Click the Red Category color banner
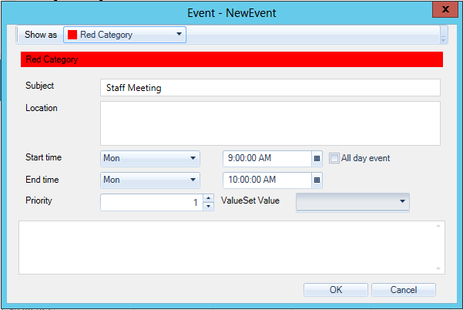 [x=231, y=59]
